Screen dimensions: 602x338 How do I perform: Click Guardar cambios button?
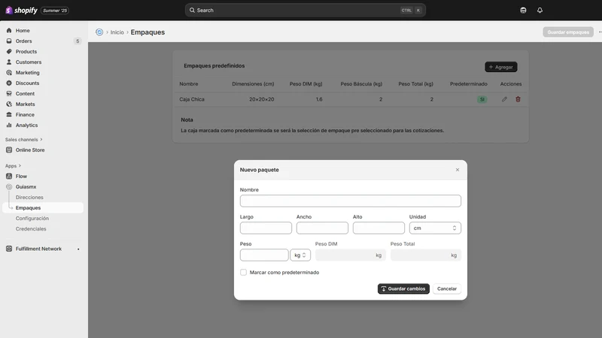point(403,288)
